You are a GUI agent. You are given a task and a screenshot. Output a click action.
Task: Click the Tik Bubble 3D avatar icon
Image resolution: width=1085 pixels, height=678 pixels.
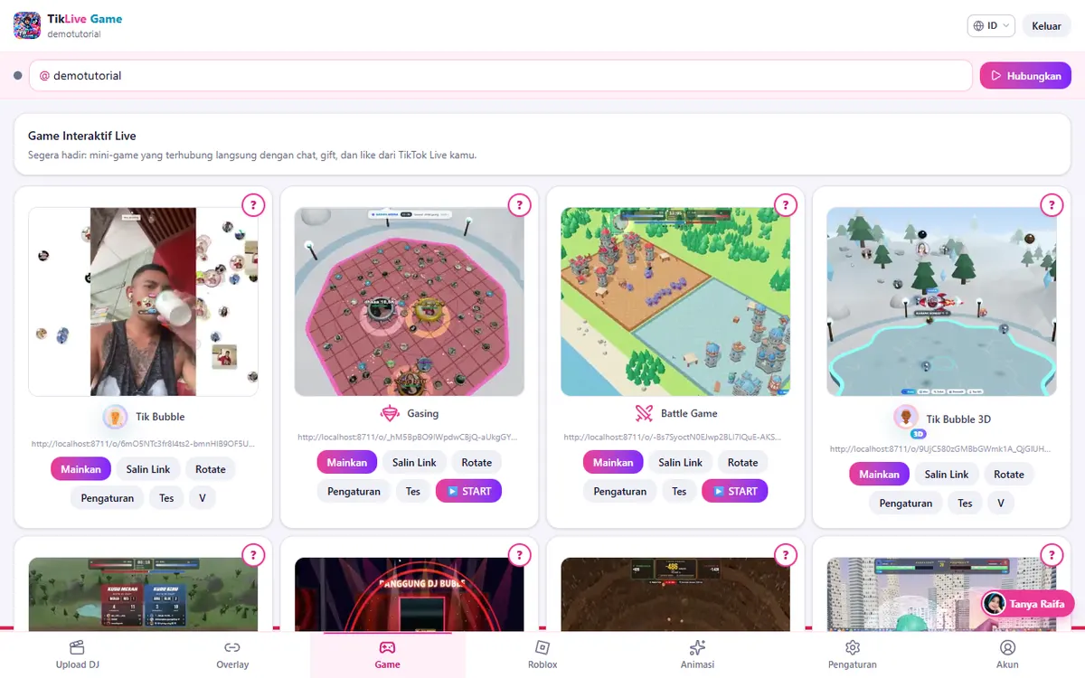pyautogui.click(x=906, y=418)
